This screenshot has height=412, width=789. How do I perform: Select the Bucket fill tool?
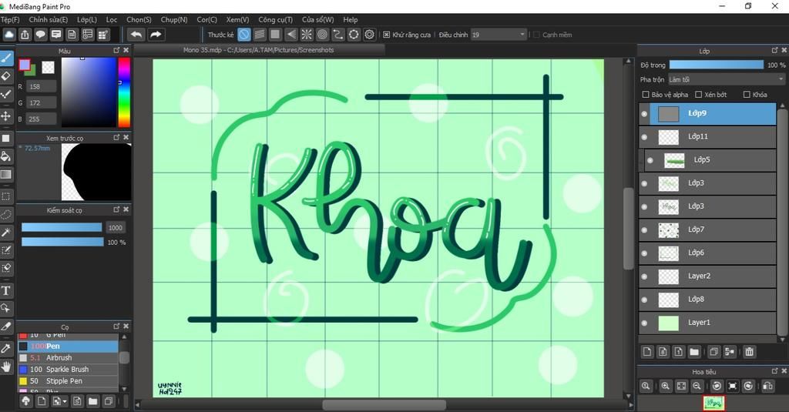click(6, 156)
